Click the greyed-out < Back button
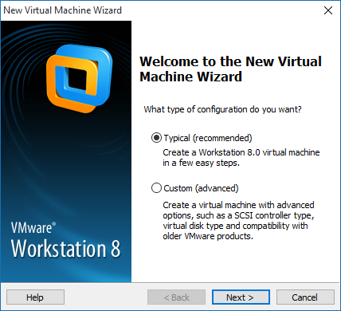The image size is (341, 311). (177, 297)
